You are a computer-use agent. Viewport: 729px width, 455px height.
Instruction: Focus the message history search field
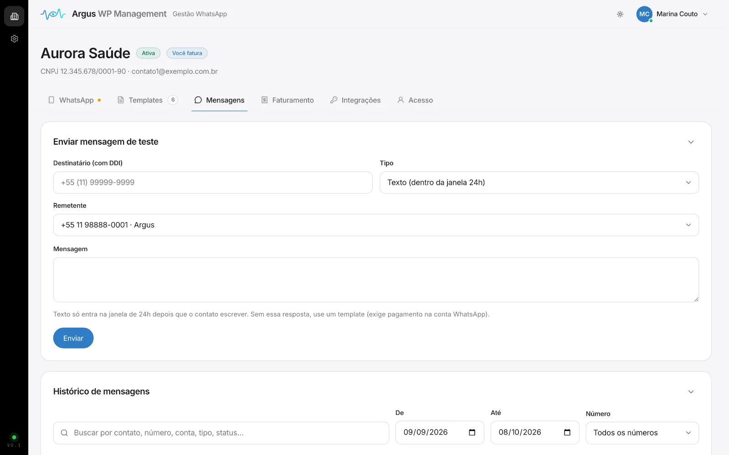[x=221, y=433]
